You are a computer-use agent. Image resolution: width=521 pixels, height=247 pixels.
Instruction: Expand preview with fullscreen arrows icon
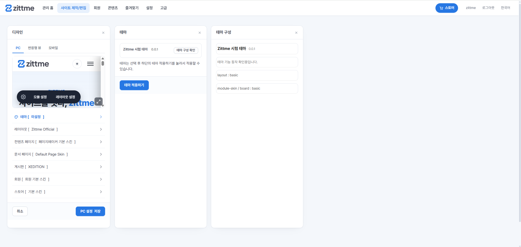(x=99, y=102)
